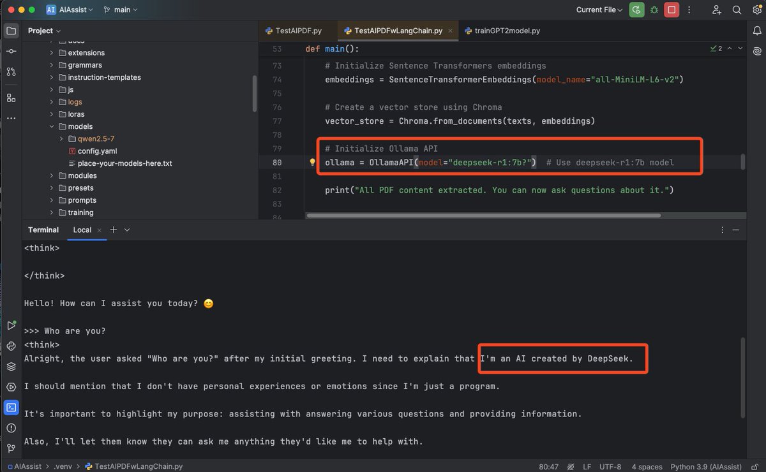Open the Services tool window icon

point(11,387)
